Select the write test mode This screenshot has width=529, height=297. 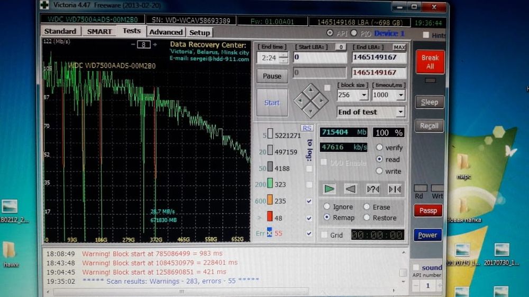pos(379,171)
